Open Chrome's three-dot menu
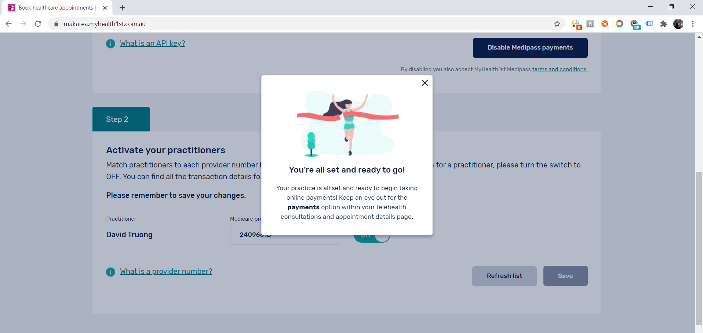703x333 pixels. coord(693,24)
